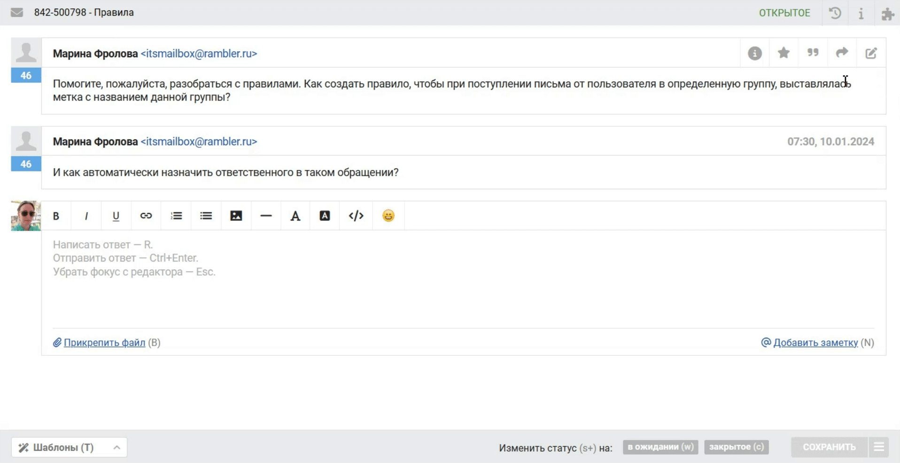900x463 pixels.
Task: Forward the first message with arrow icon
Action: pos(842,53)
